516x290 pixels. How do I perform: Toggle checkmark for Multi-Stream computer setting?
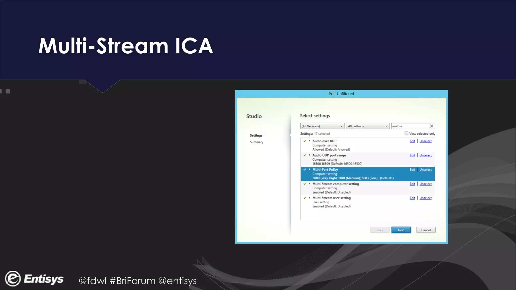[305, 184]
